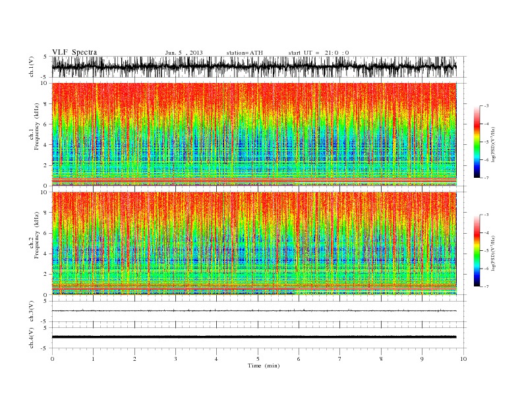The height and width of the screenshot is (403, 522).
Task: Click time axis tick label "1" at bottom
Action: point(93,359)
